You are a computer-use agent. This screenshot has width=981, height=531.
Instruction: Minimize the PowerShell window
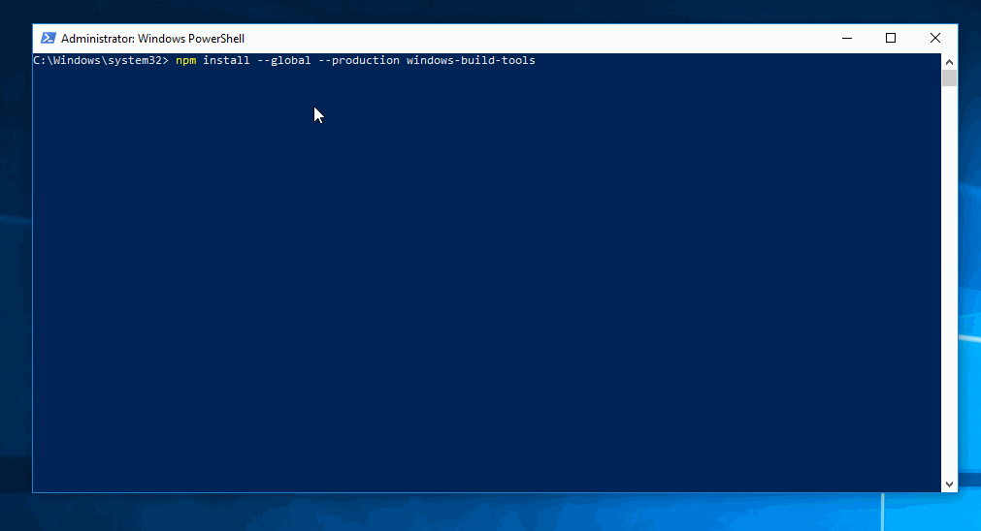tap(847, 38)
